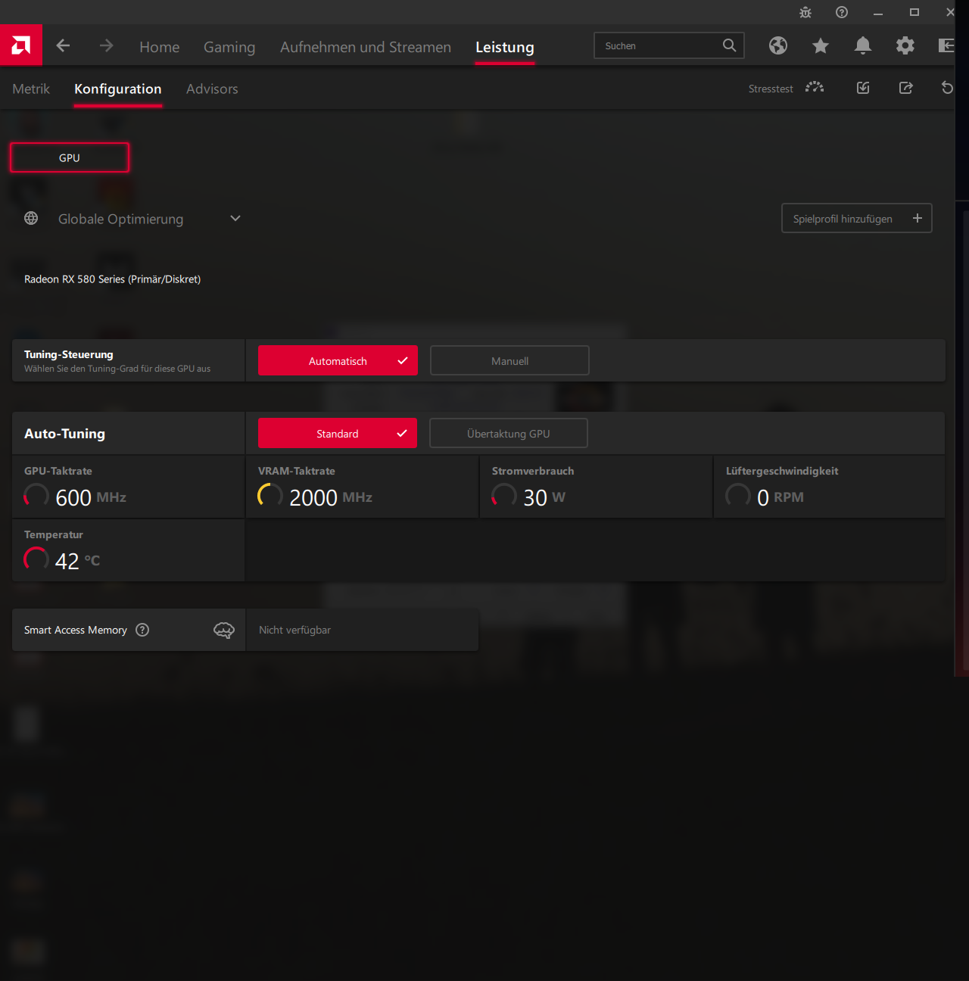
Task: Click the GPU button
Action: click(x=70, y=157)
